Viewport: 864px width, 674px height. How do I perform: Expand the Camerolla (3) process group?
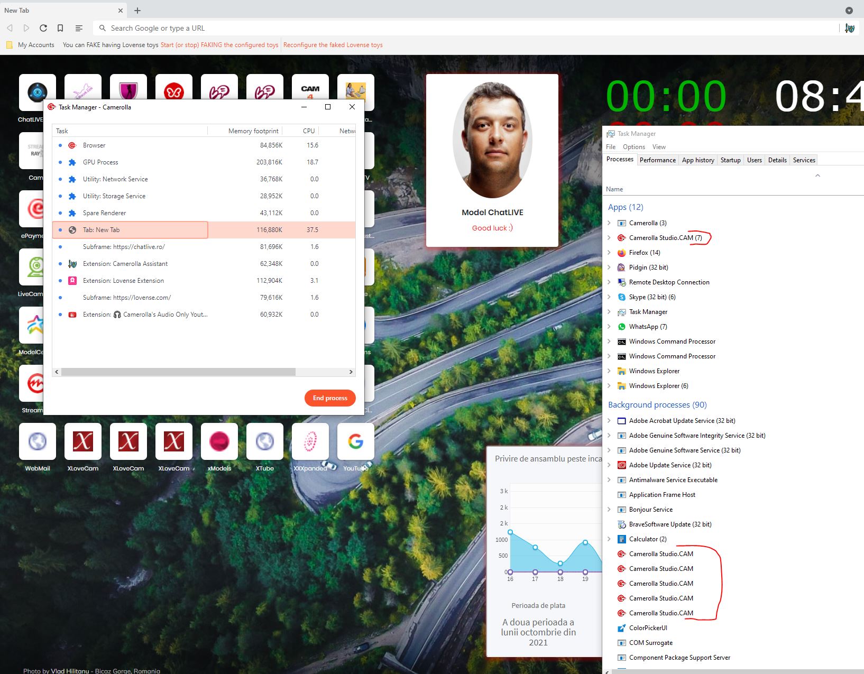coord(609,223)
